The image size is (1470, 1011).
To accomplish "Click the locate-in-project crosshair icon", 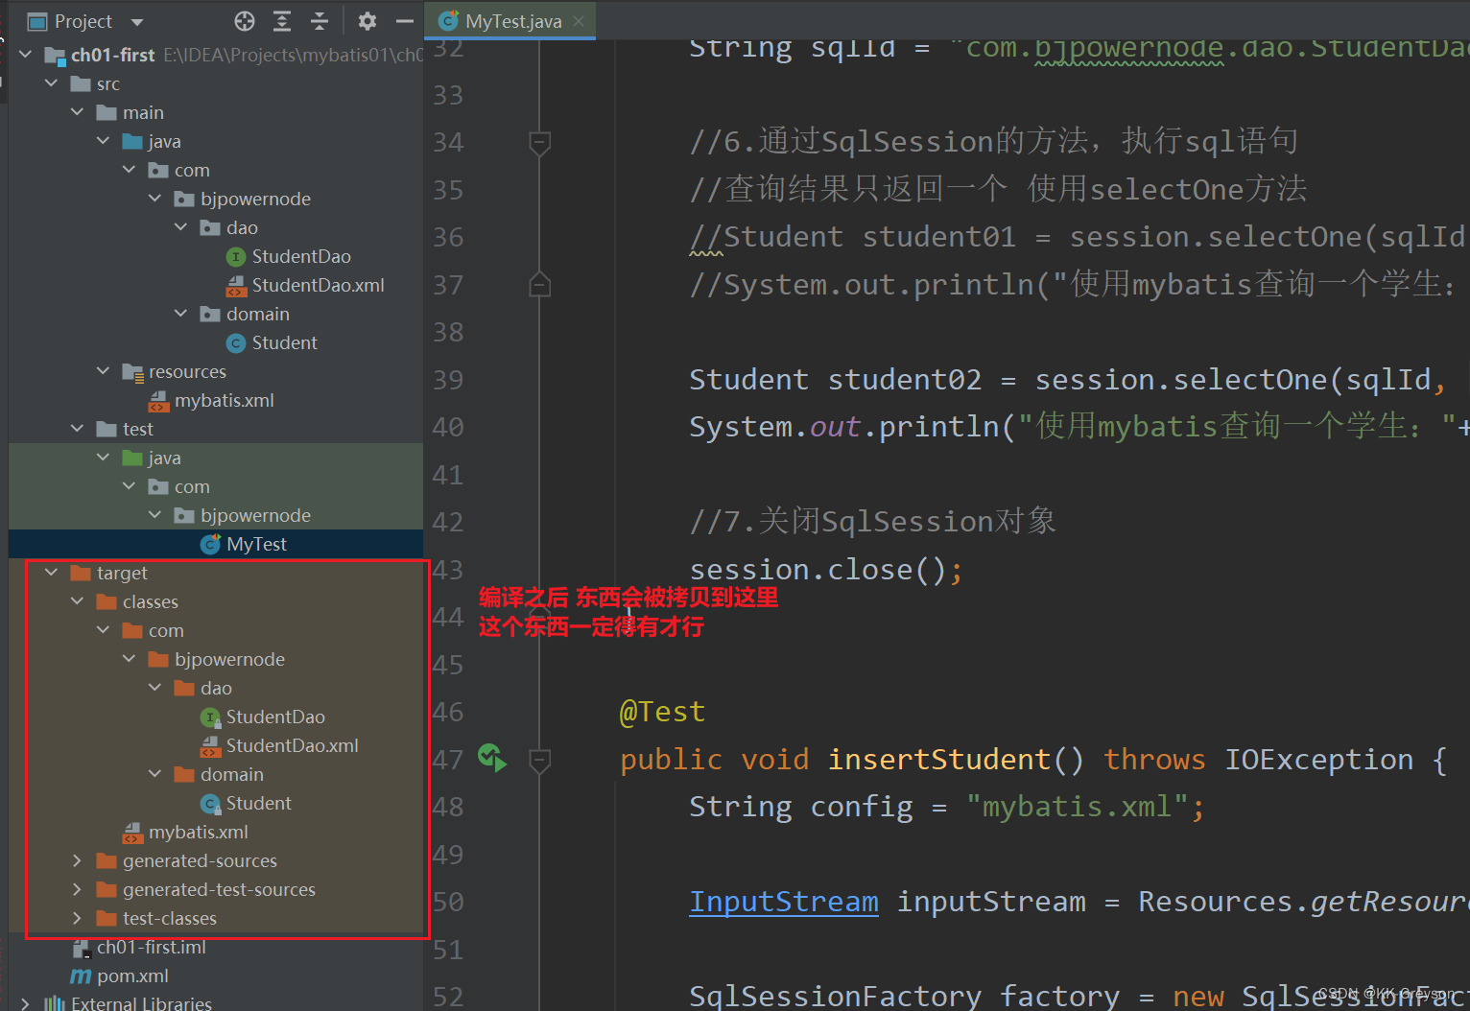I will point(245,21).
